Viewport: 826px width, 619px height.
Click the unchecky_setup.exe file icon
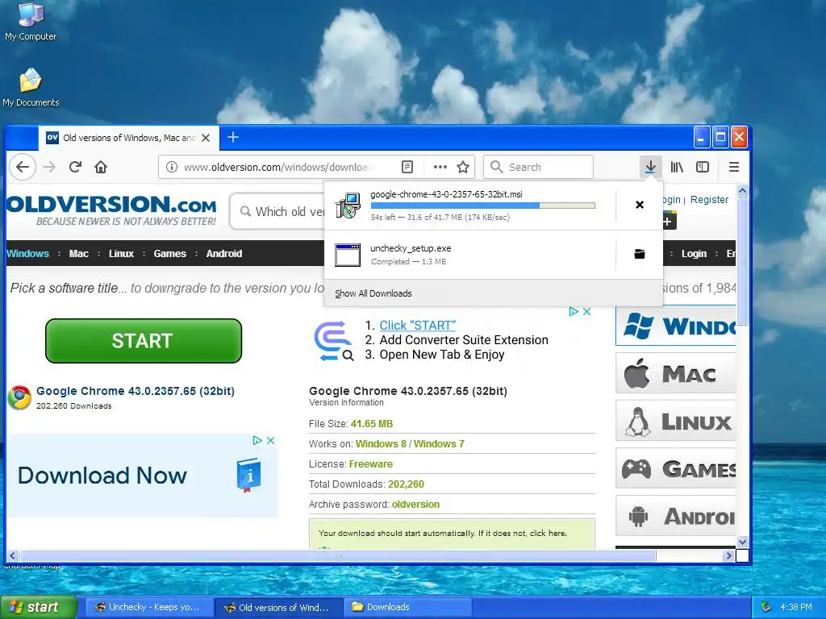(x=348, y=255)
